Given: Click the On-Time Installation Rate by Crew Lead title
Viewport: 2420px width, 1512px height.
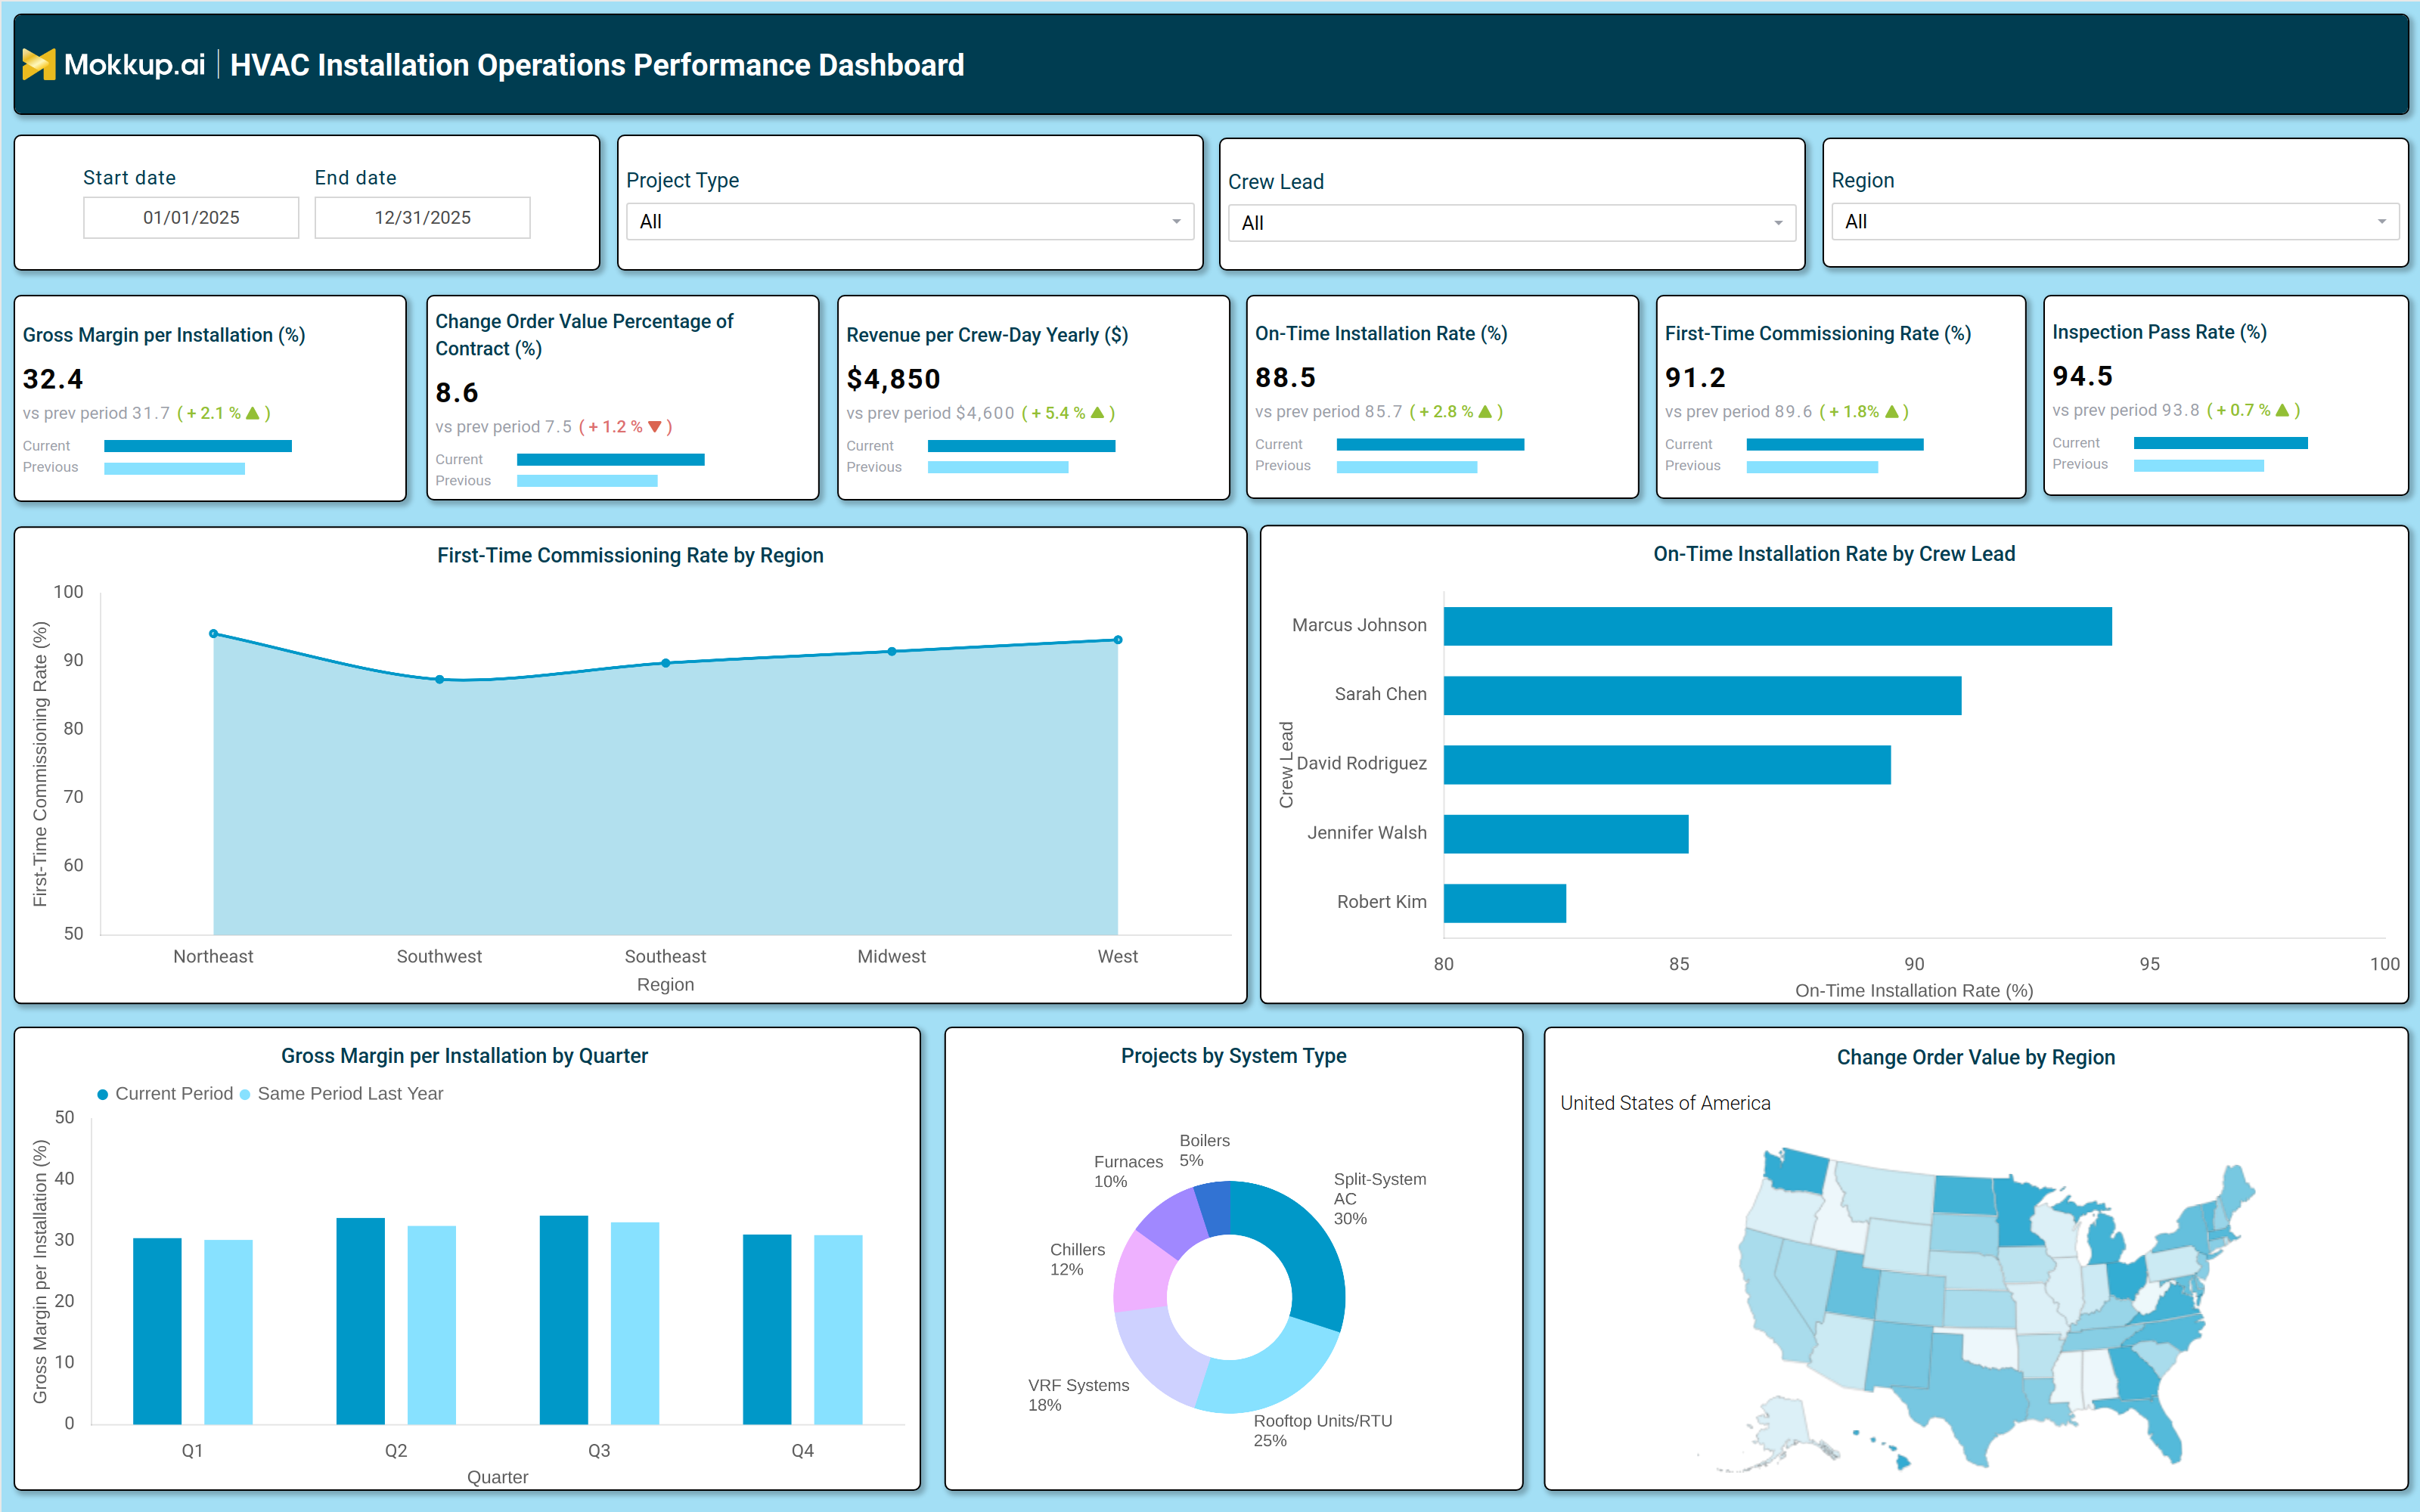Looking at the screenshot, I should pyautogui.click(x=1834, y=554).
